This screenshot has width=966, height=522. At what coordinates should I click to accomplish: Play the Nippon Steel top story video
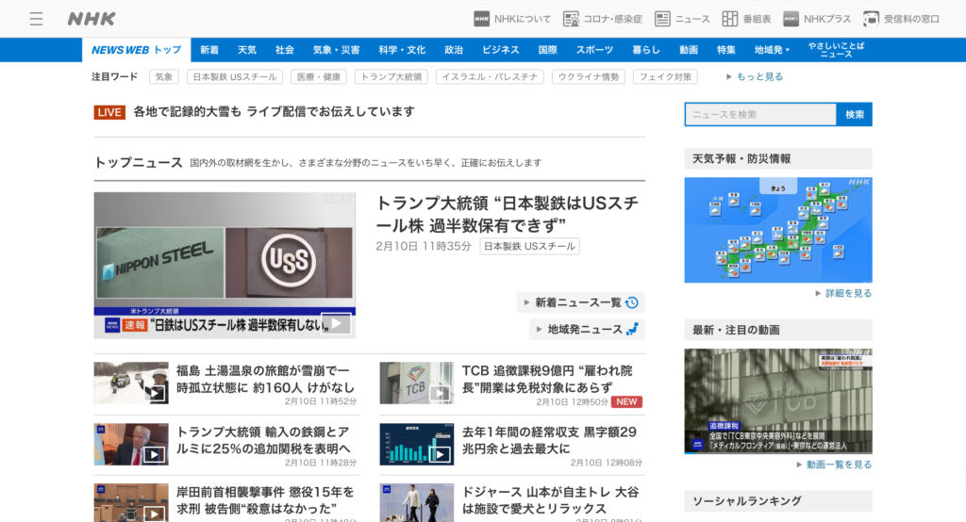coord(225,266)
